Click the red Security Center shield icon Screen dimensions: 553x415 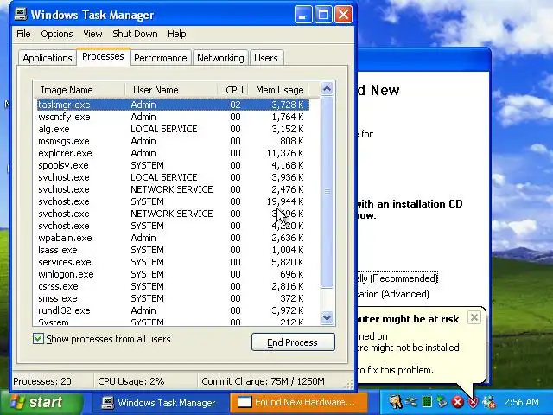pos(474,402)
